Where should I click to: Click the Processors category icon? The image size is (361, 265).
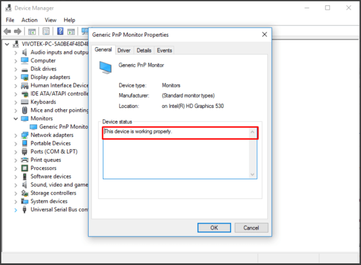point(25,168)
